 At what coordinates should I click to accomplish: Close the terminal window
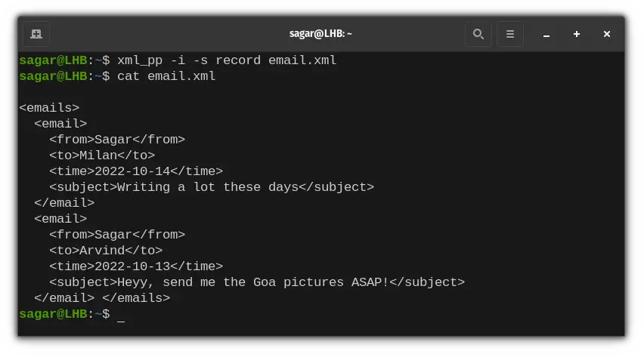607,34
